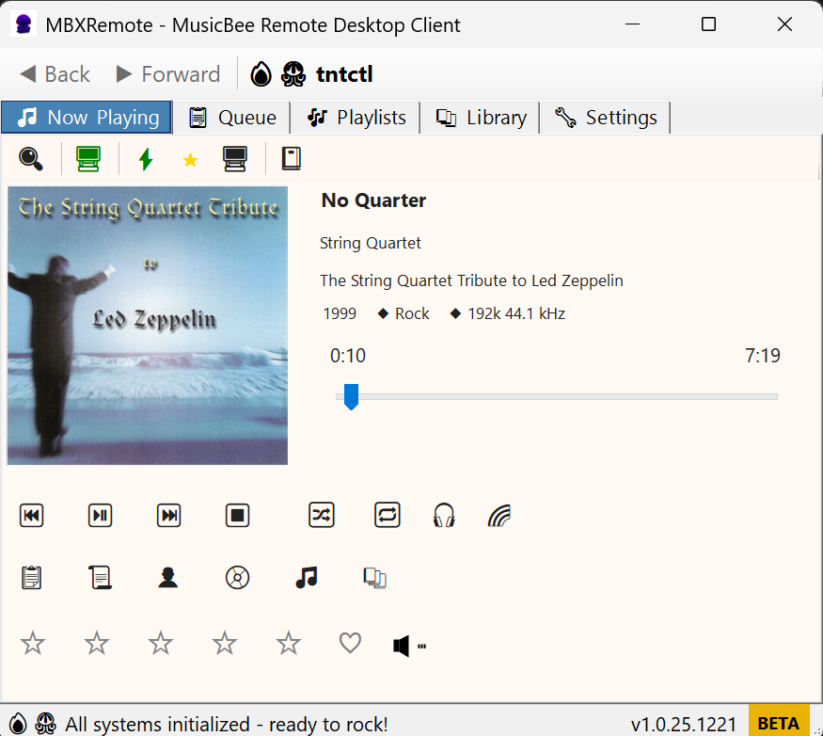Enable shuffle playback

coord(321,515)
